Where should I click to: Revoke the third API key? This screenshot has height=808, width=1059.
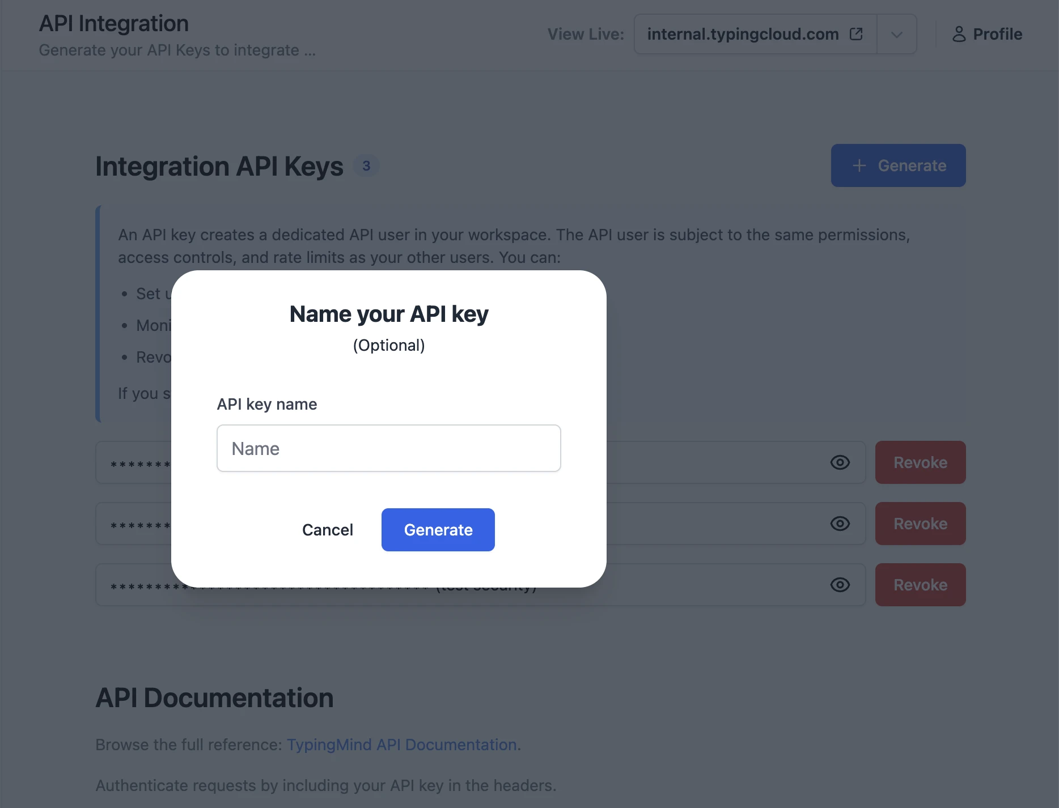pos(921,585)
